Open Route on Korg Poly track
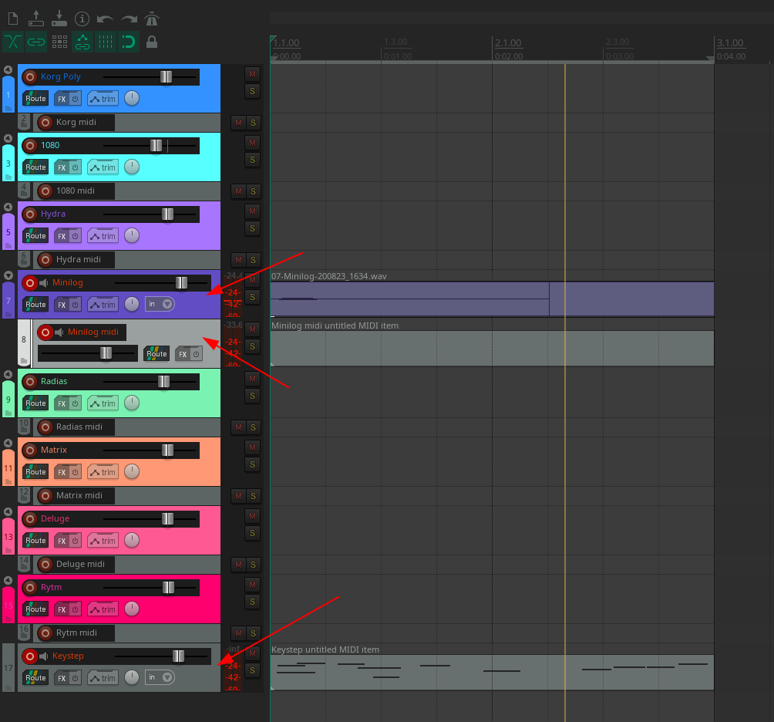The image size is (774, 722). pyautogui.click(x=35, y=98)
